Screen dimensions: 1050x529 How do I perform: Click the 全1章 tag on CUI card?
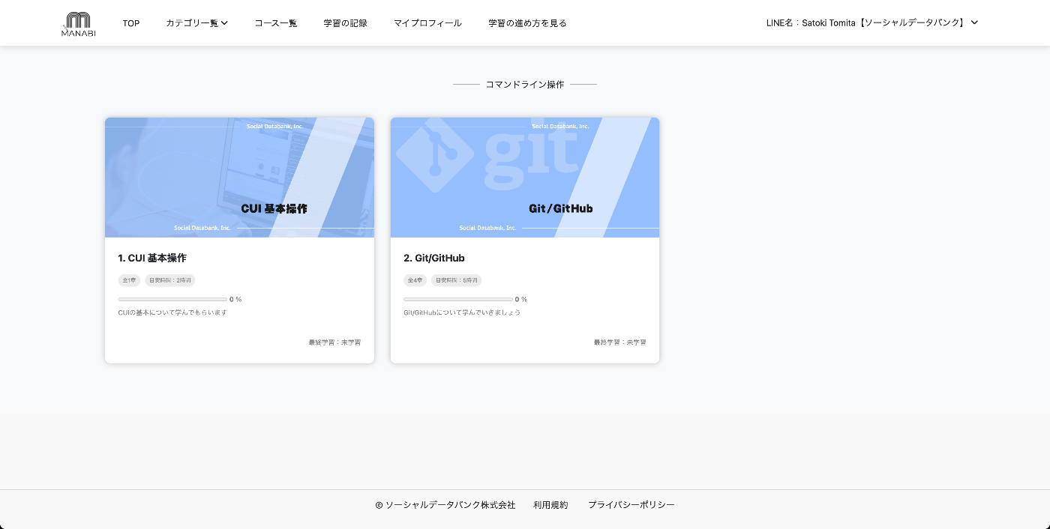tap(129, 280)
